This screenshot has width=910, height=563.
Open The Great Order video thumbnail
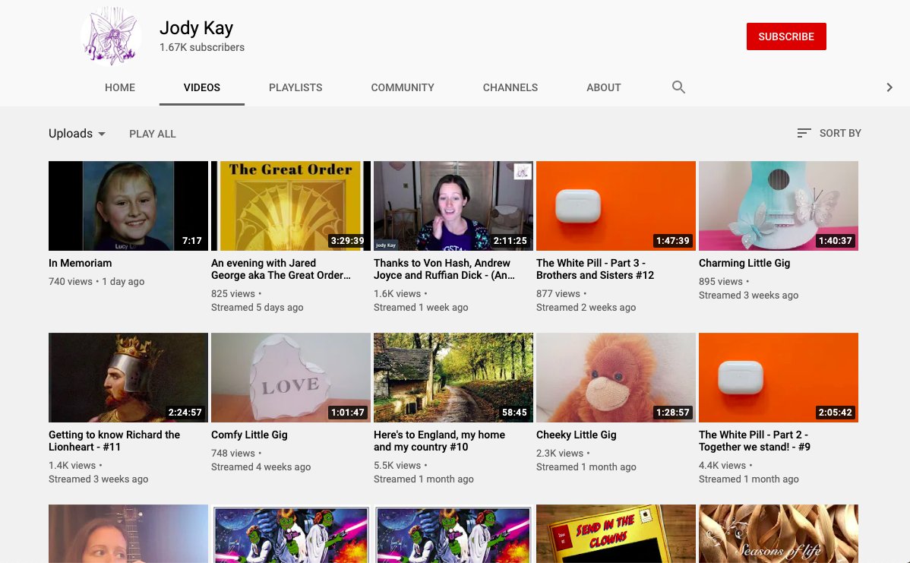click(291, 206)
